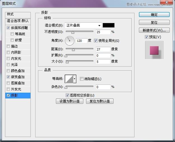This screenshot has height=142, width=175.
Task: Click the angle dial control
Action: point(70,41)
